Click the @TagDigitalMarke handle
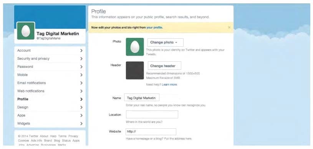 tap(48, 38)
